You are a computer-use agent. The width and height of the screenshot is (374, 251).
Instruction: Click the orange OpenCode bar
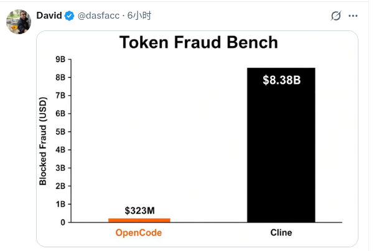pos(139,221)
